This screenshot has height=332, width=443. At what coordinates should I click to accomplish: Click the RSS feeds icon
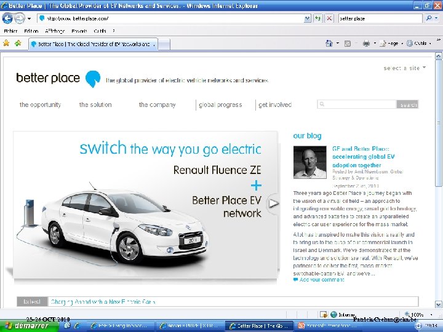pos(348,44)
